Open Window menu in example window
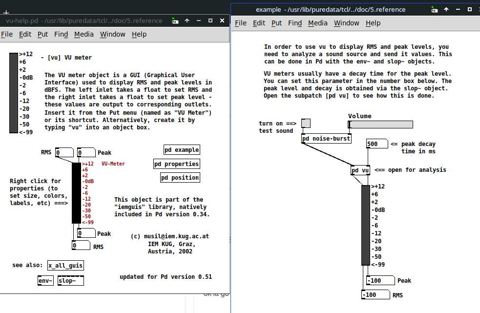The image size is (480, 313). pyautogui.click(x=347, y=23)
